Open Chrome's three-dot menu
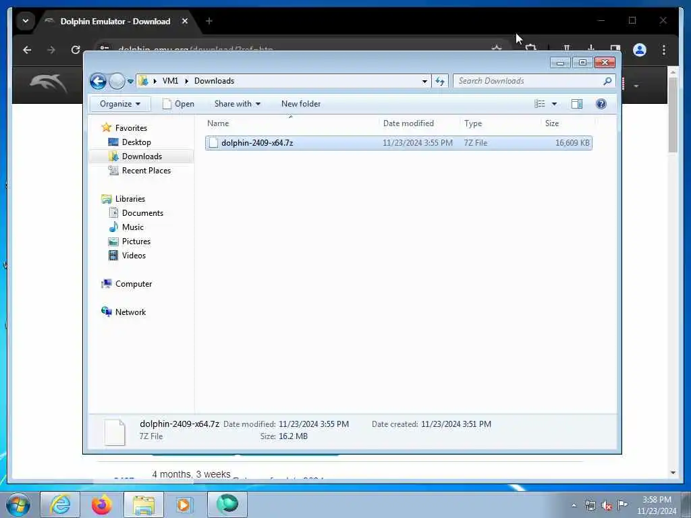The image size is (691, 518). pyautogui.click(x=664, y=50)
